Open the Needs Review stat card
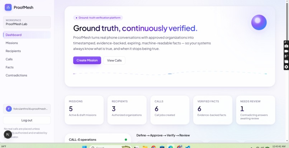The width and height of the screenshot is (289, 148). 255,110
